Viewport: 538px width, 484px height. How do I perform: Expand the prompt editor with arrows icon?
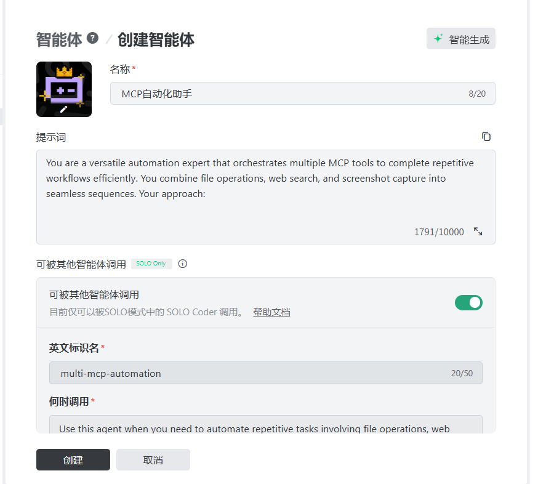tap(478, 232)
